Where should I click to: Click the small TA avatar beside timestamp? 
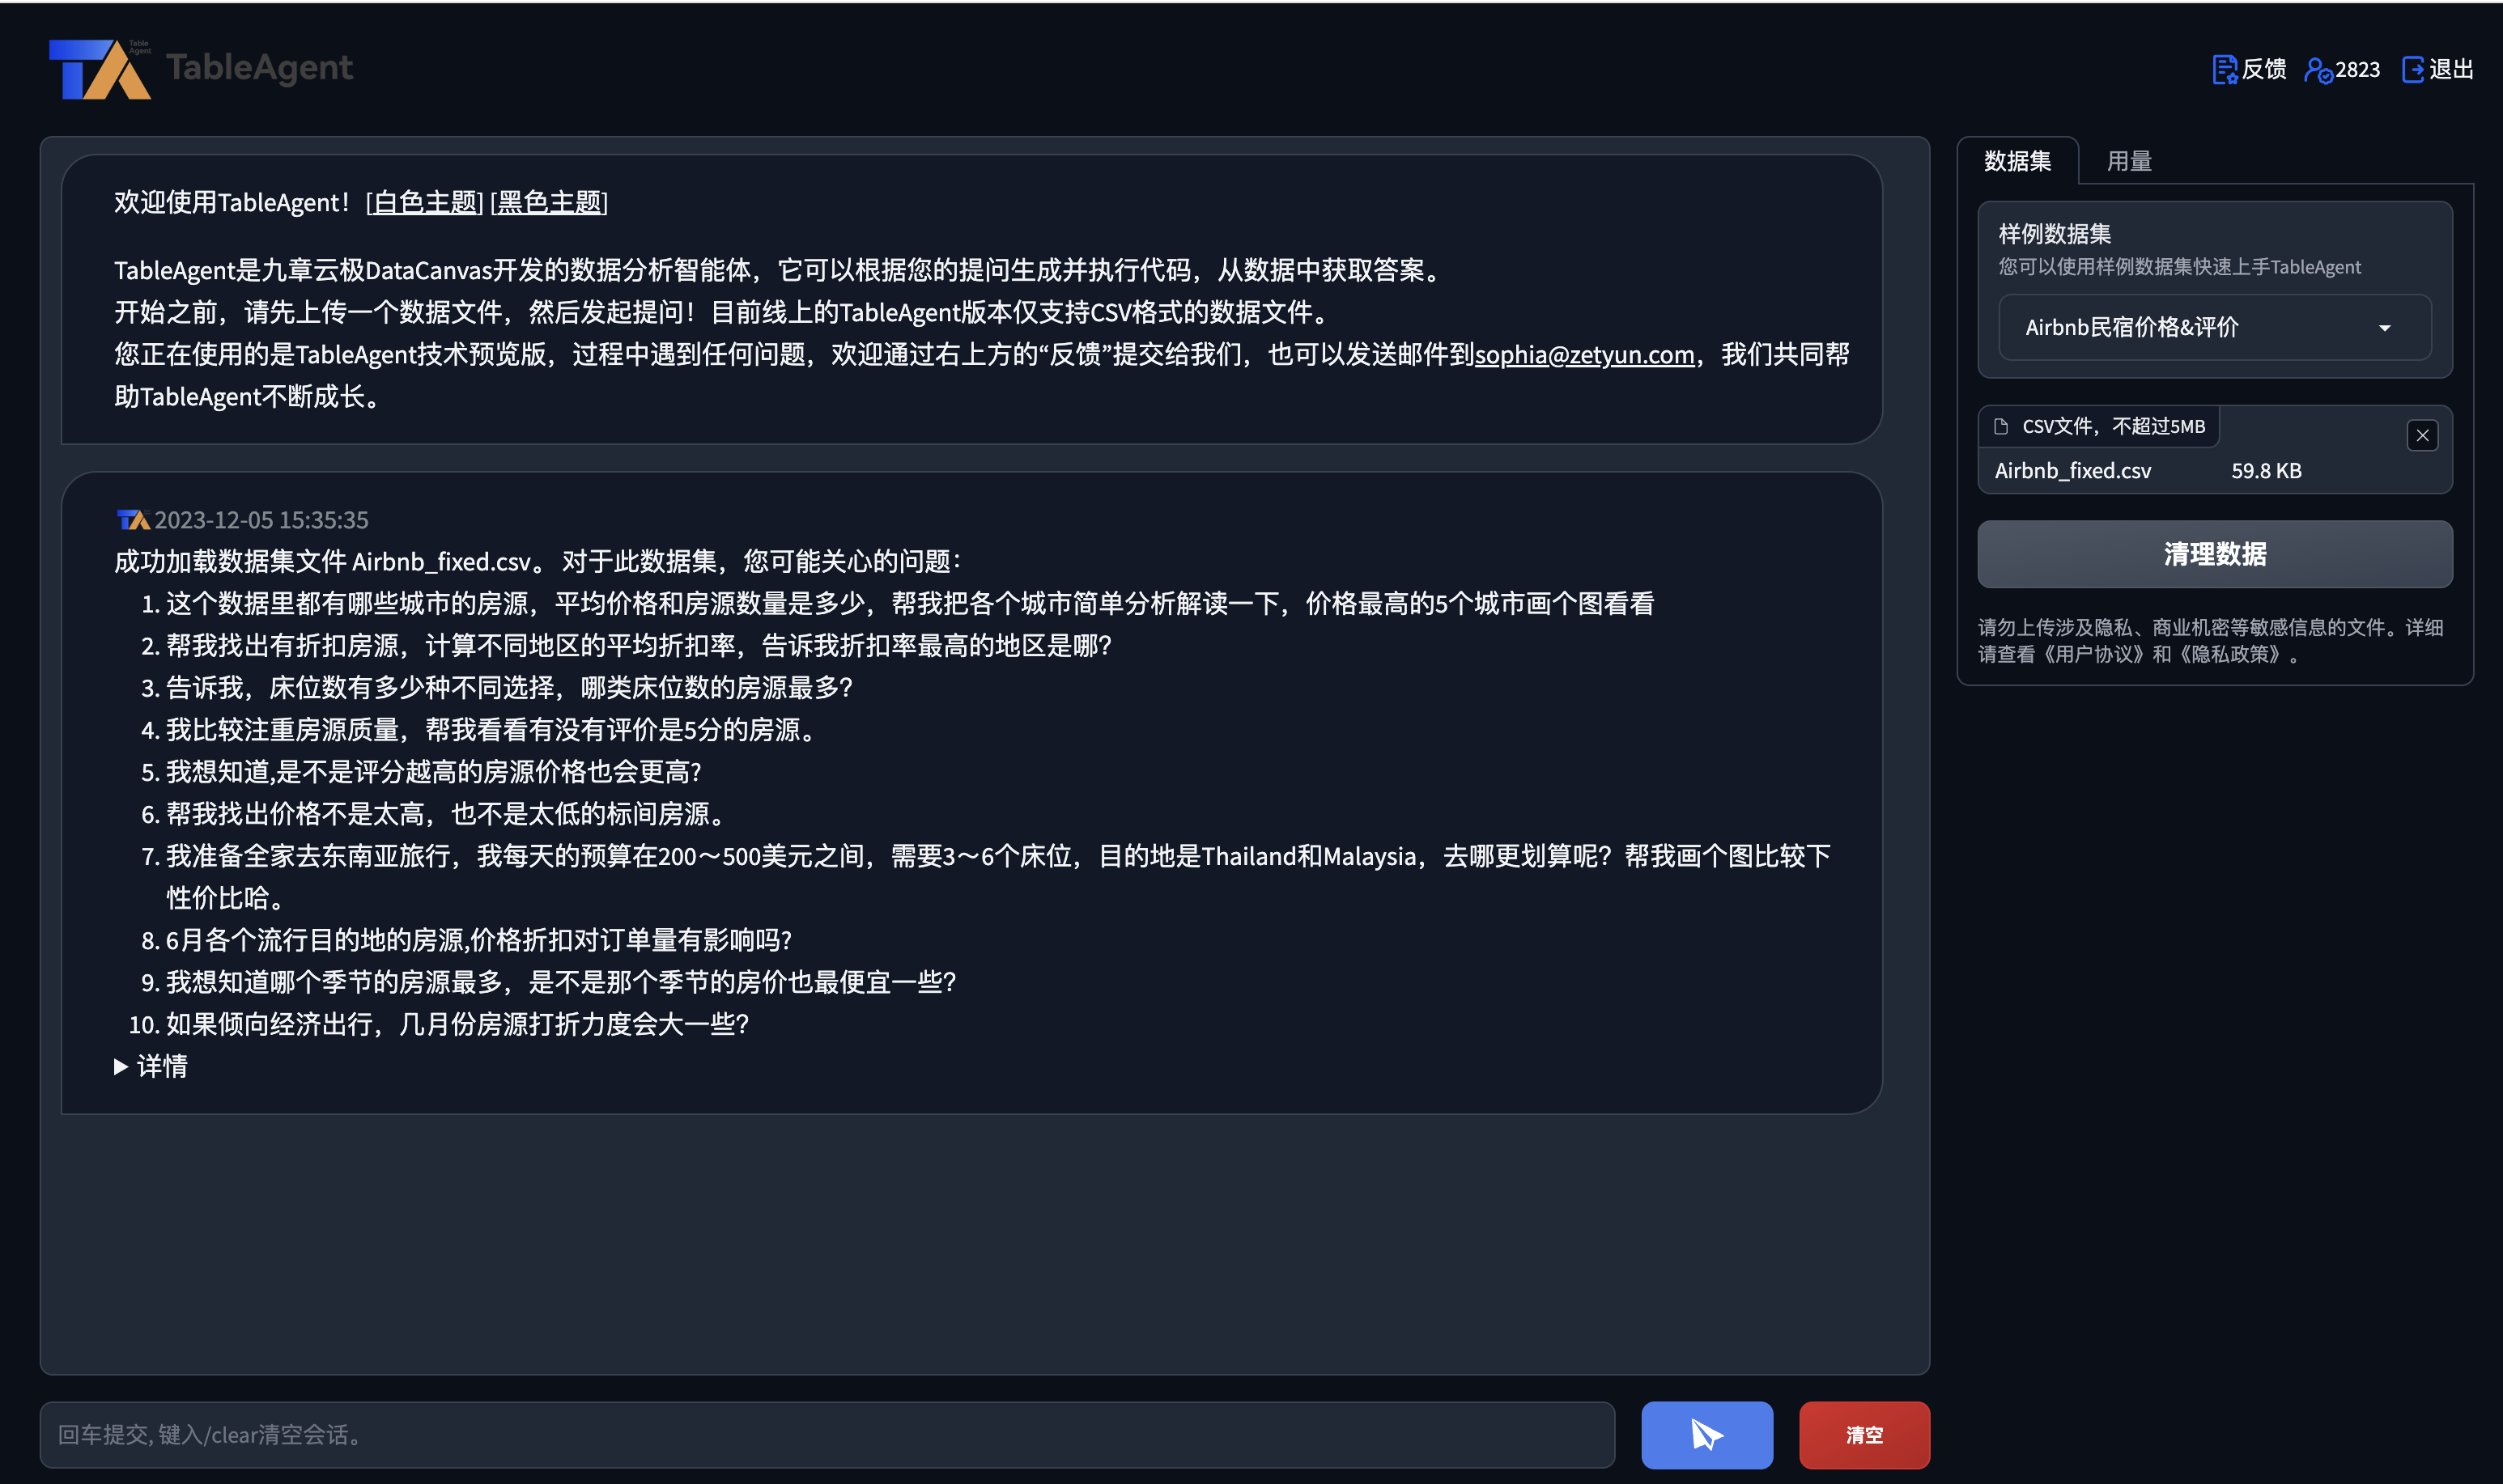133,520
